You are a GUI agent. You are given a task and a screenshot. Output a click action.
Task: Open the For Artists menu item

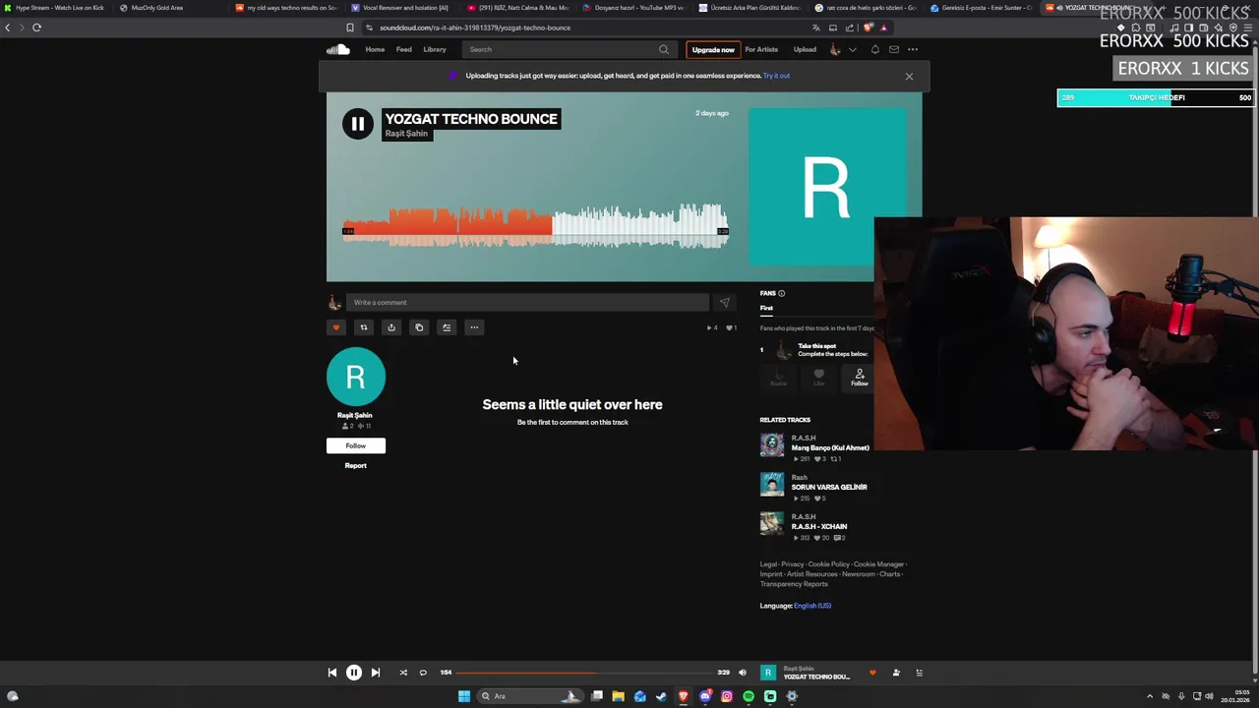coord(761,49)
